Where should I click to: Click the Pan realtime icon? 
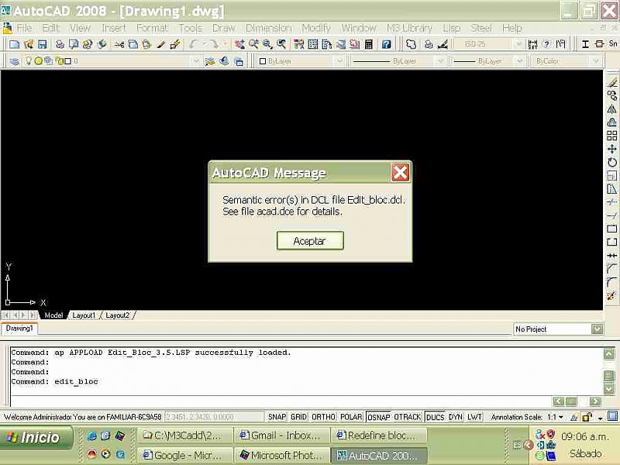pyautogui.click(x=239, y=44)
